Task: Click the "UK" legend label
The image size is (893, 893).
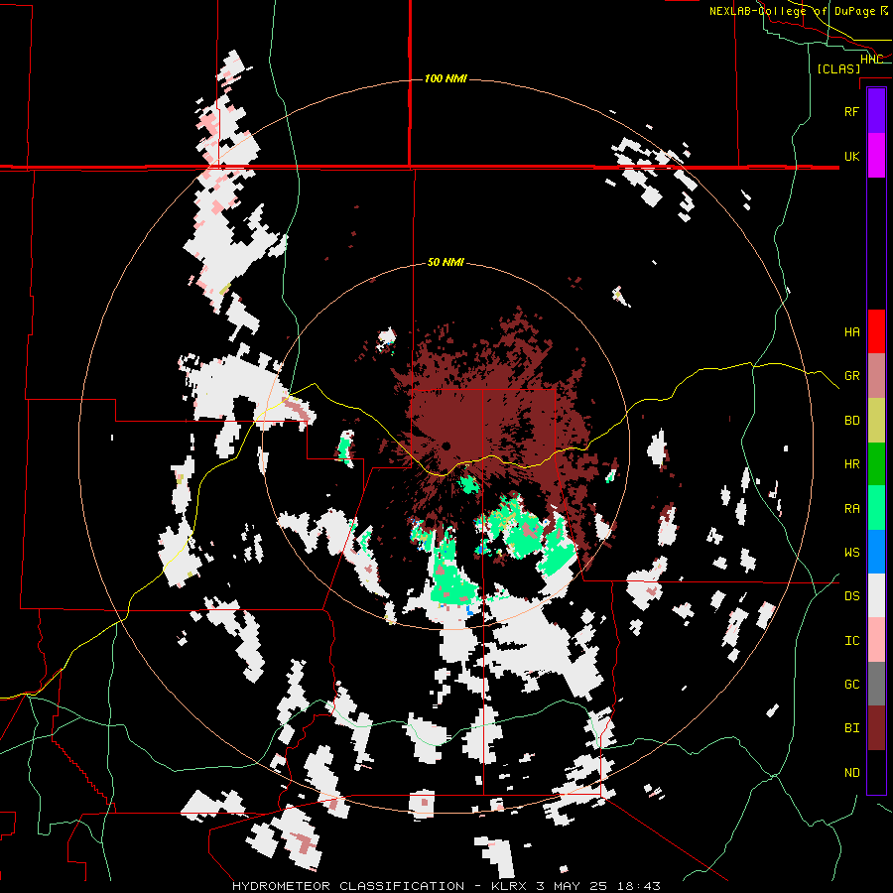Action: point(851,156)
